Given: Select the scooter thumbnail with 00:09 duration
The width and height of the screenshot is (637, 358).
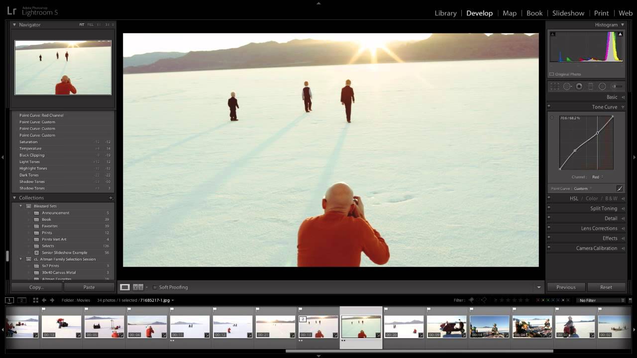Looking at the screenshot, I should (x=446, y=327).
